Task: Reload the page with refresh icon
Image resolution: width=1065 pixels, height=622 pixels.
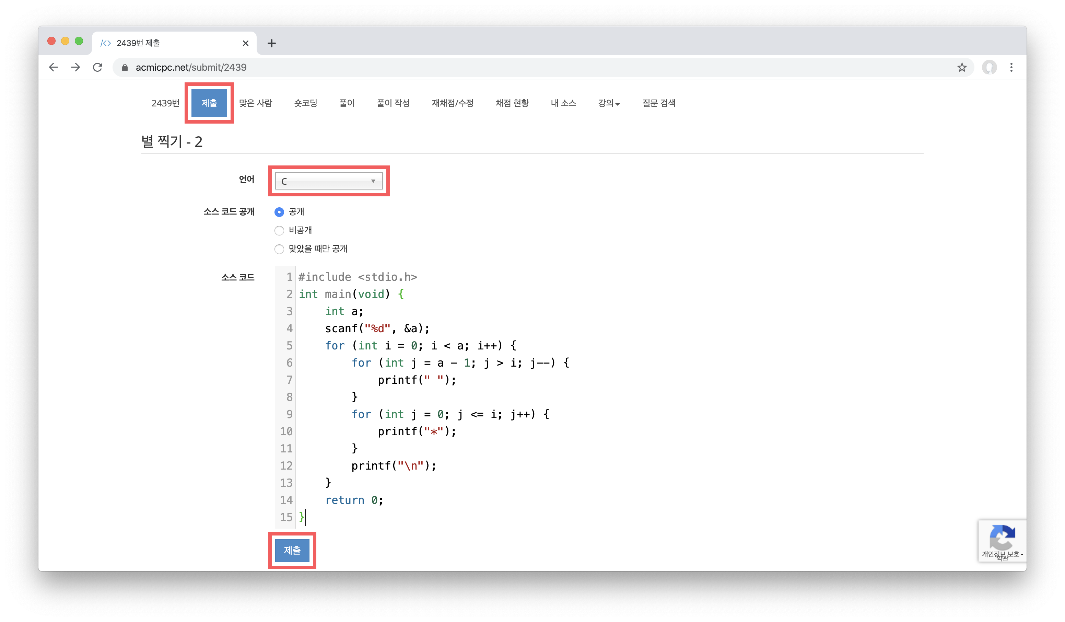Action: pyautogui.click(x=98, y=67)
